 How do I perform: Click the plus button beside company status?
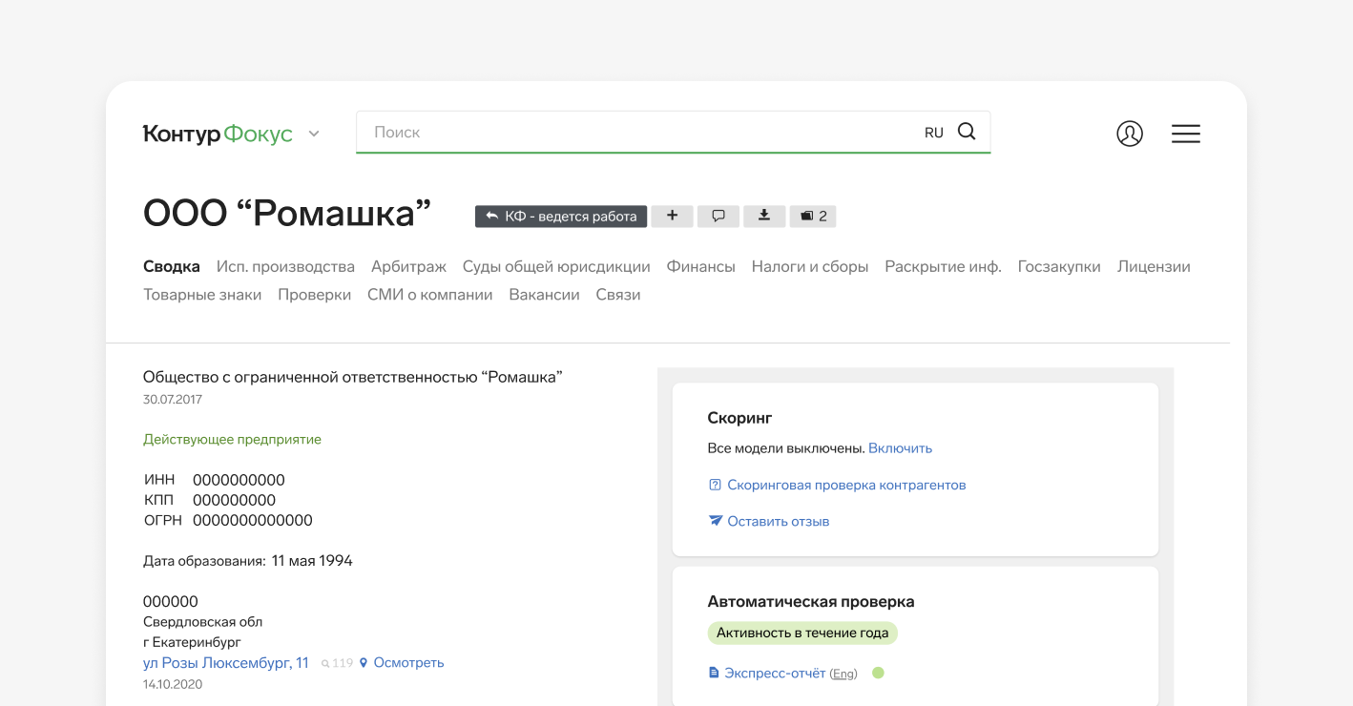point(672,216)
